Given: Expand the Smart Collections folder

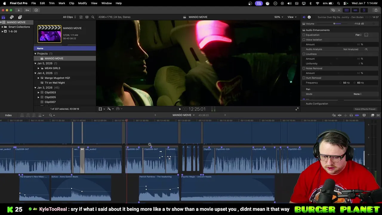Looking at the screenshot, I should 2,27.
